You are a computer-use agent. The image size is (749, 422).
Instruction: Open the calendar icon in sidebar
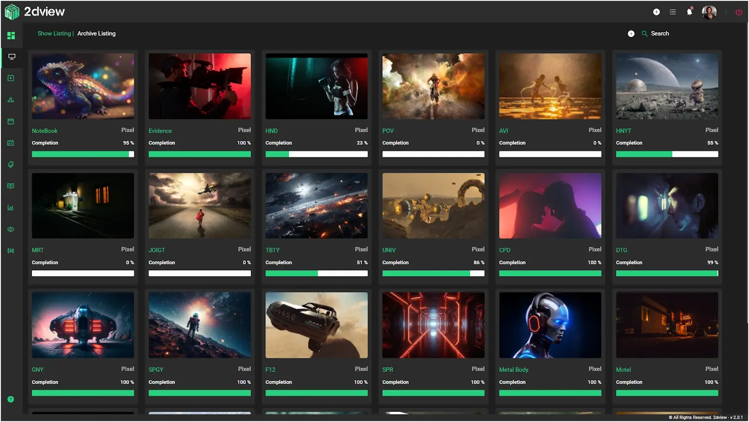(x=11, y=121)
